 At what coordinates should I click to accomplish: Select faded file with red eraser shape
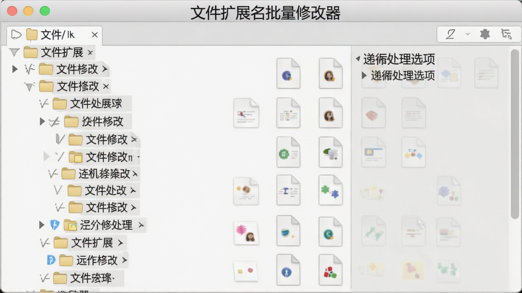pyautogui.click(x=374, y=113)
